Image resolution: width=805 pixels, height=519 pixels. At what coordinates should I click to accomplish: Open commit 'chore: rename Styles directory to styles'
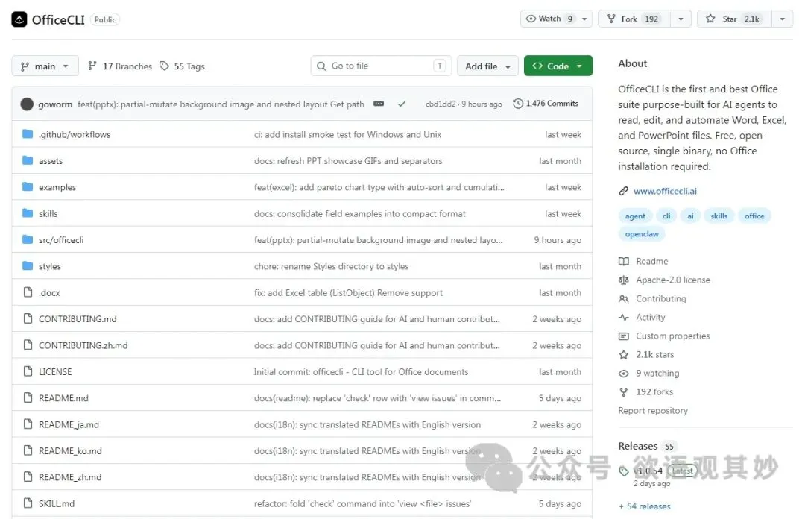point(331,266)
